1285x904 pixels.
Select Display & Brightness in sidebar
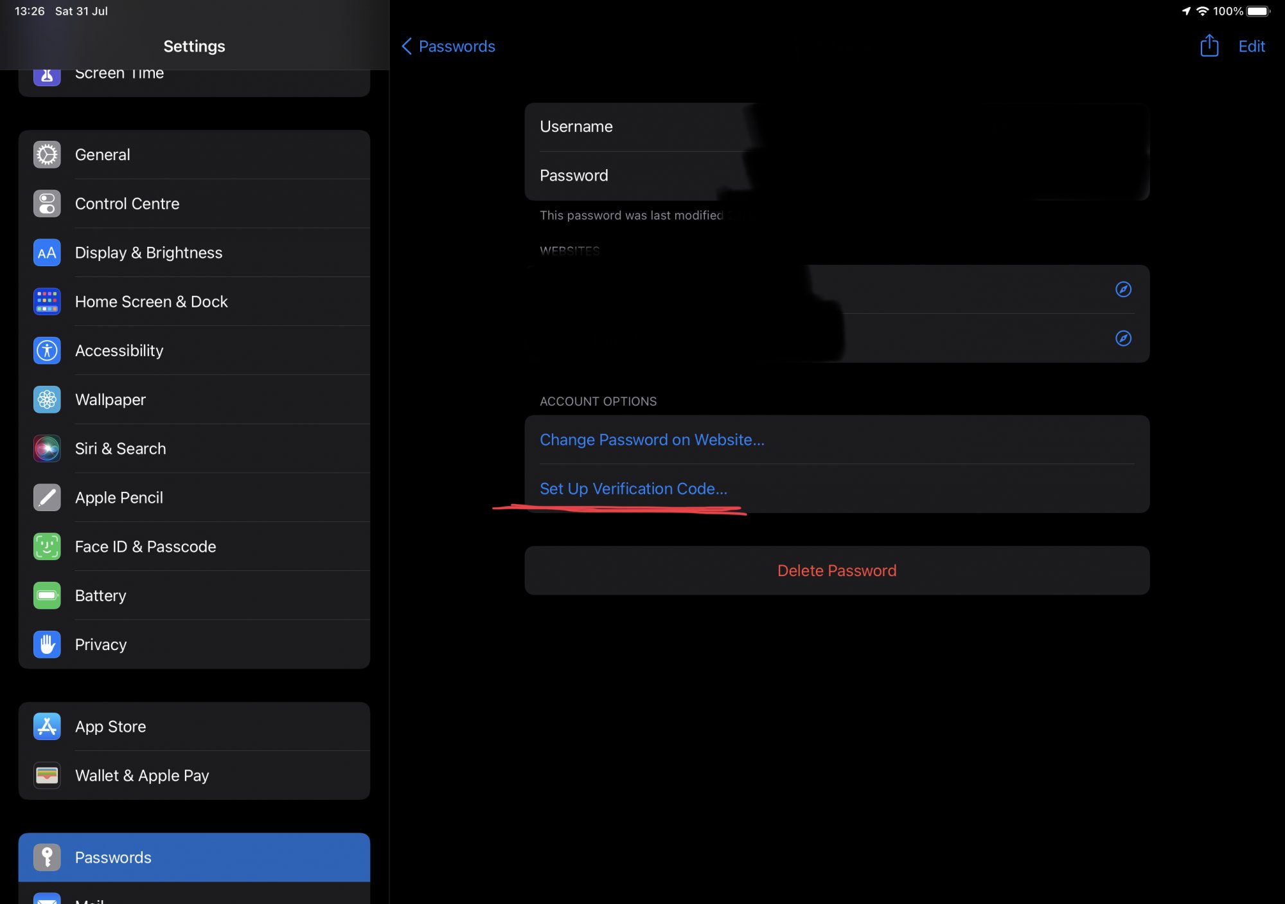click(x=148, y=253)
